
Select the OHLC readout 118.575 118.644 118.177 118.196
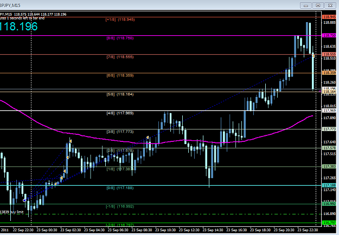(40, 14)
